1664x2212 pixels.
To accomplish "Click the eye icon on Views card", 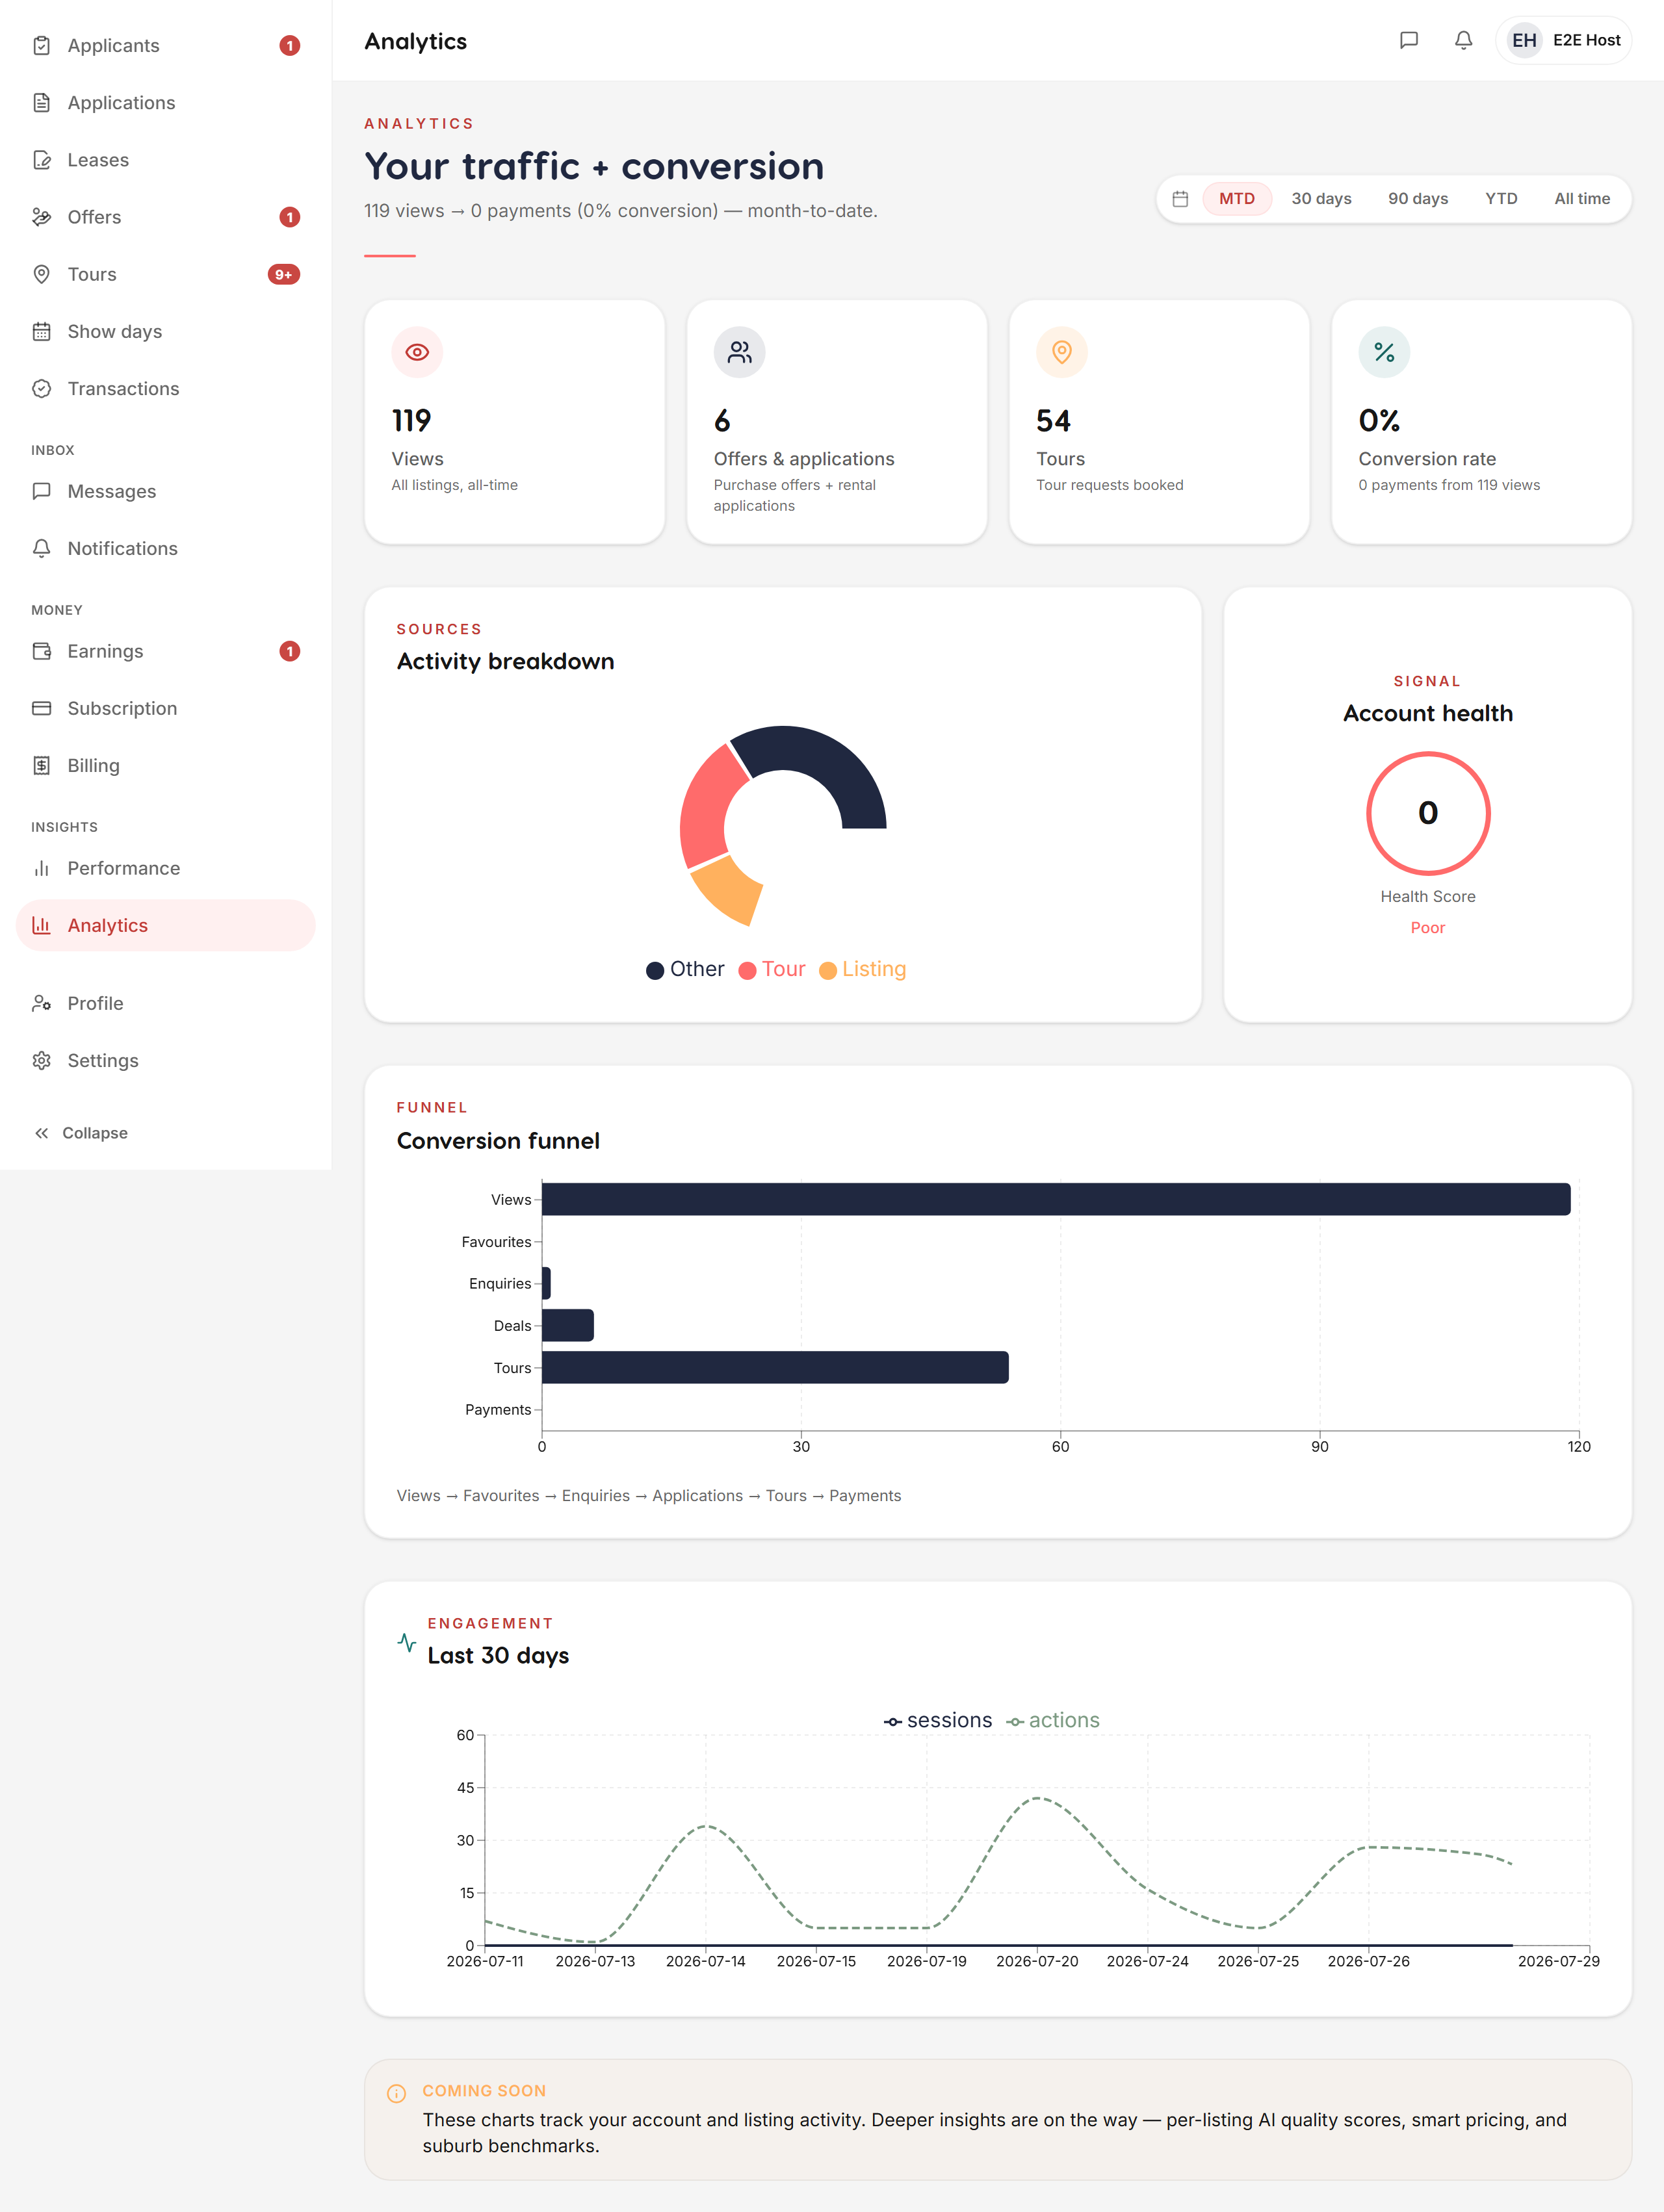I will coord(417,352).
